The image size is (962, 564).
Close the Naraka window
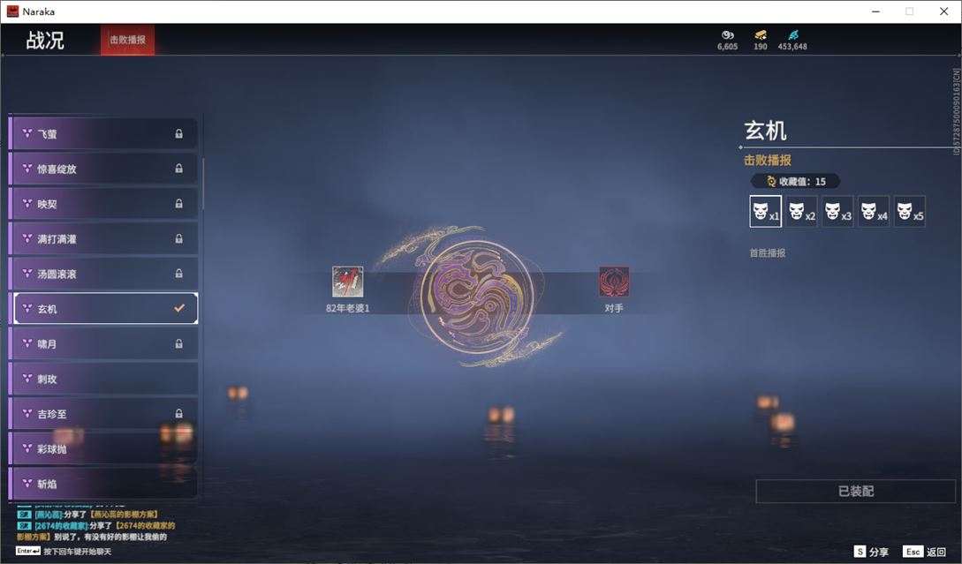point(943,11)
